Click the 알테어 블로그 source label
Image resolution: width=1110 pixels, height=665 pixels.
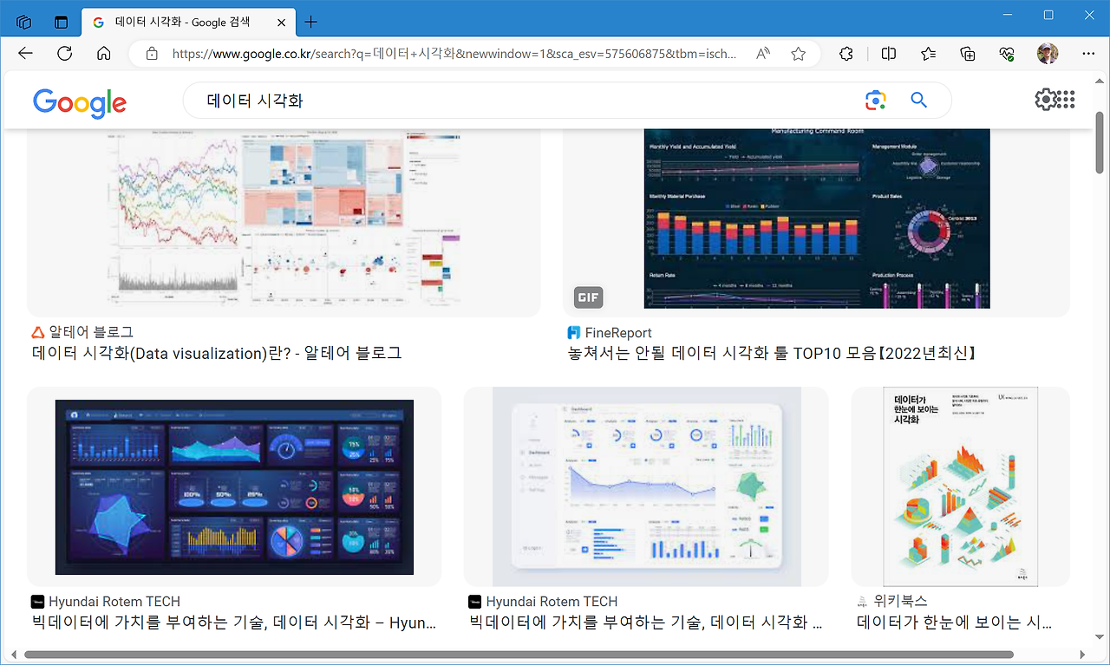91,332
